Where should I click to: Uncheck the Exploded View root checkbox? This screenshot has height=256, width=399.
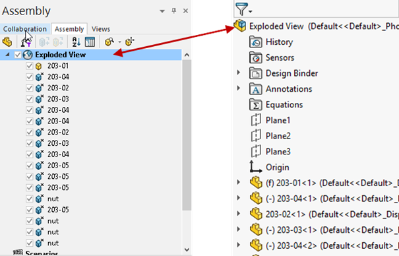pyautogui.click(x=17, y=55)
